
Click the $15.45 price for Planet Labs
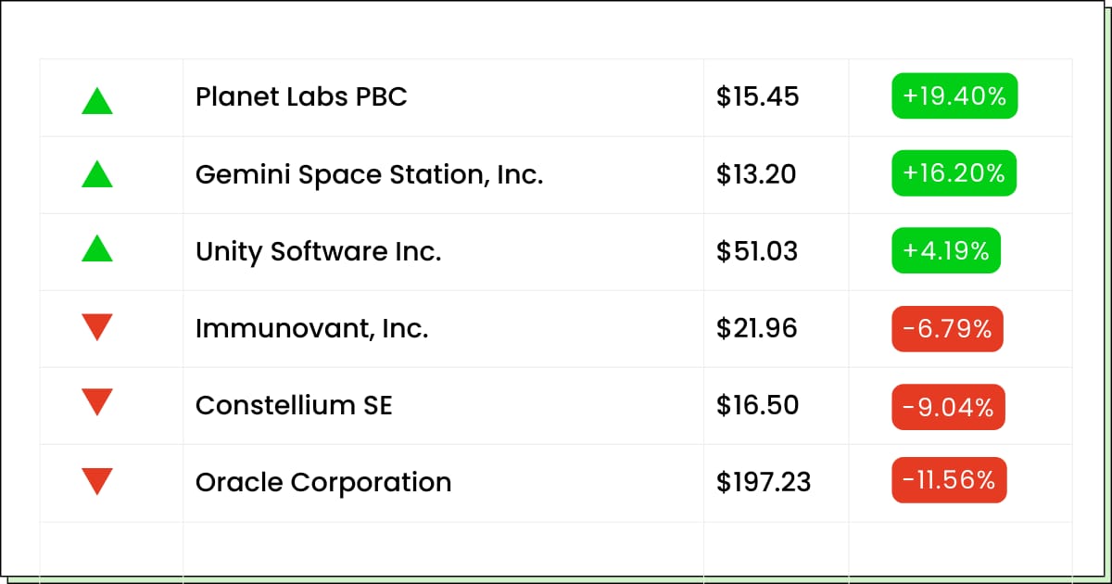(757, 96)
